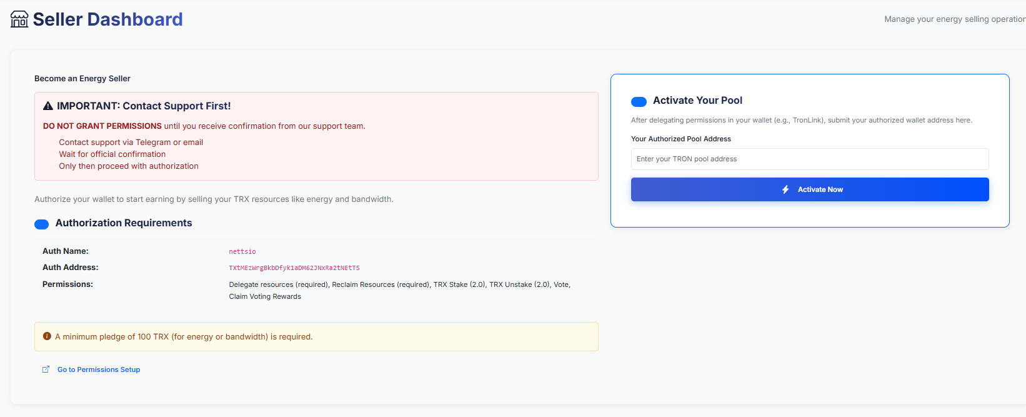Click the Activate Your Pool heading
The height and width of the screenshot is (417, 1026).
pyautogui.click(x=697, y=101)
